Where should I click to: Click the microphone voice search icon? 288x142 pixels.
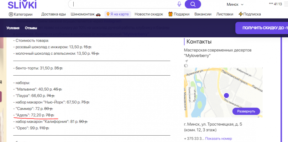[x=179, y=4]
